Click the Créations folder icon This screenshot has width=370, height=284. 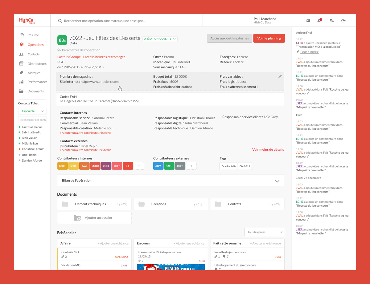click(x=142, y=204)
